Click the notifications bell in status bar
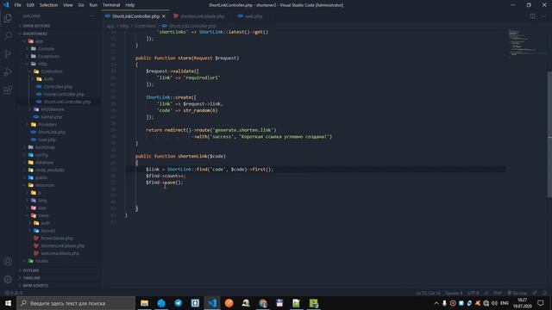This screenshot has width=552, height=310. (544, 293)
